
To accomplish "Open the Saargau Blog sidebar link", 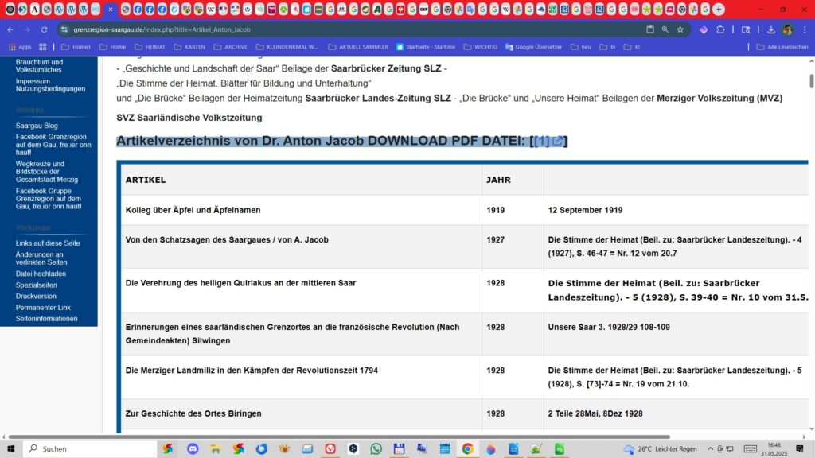I will pos(37,126).
